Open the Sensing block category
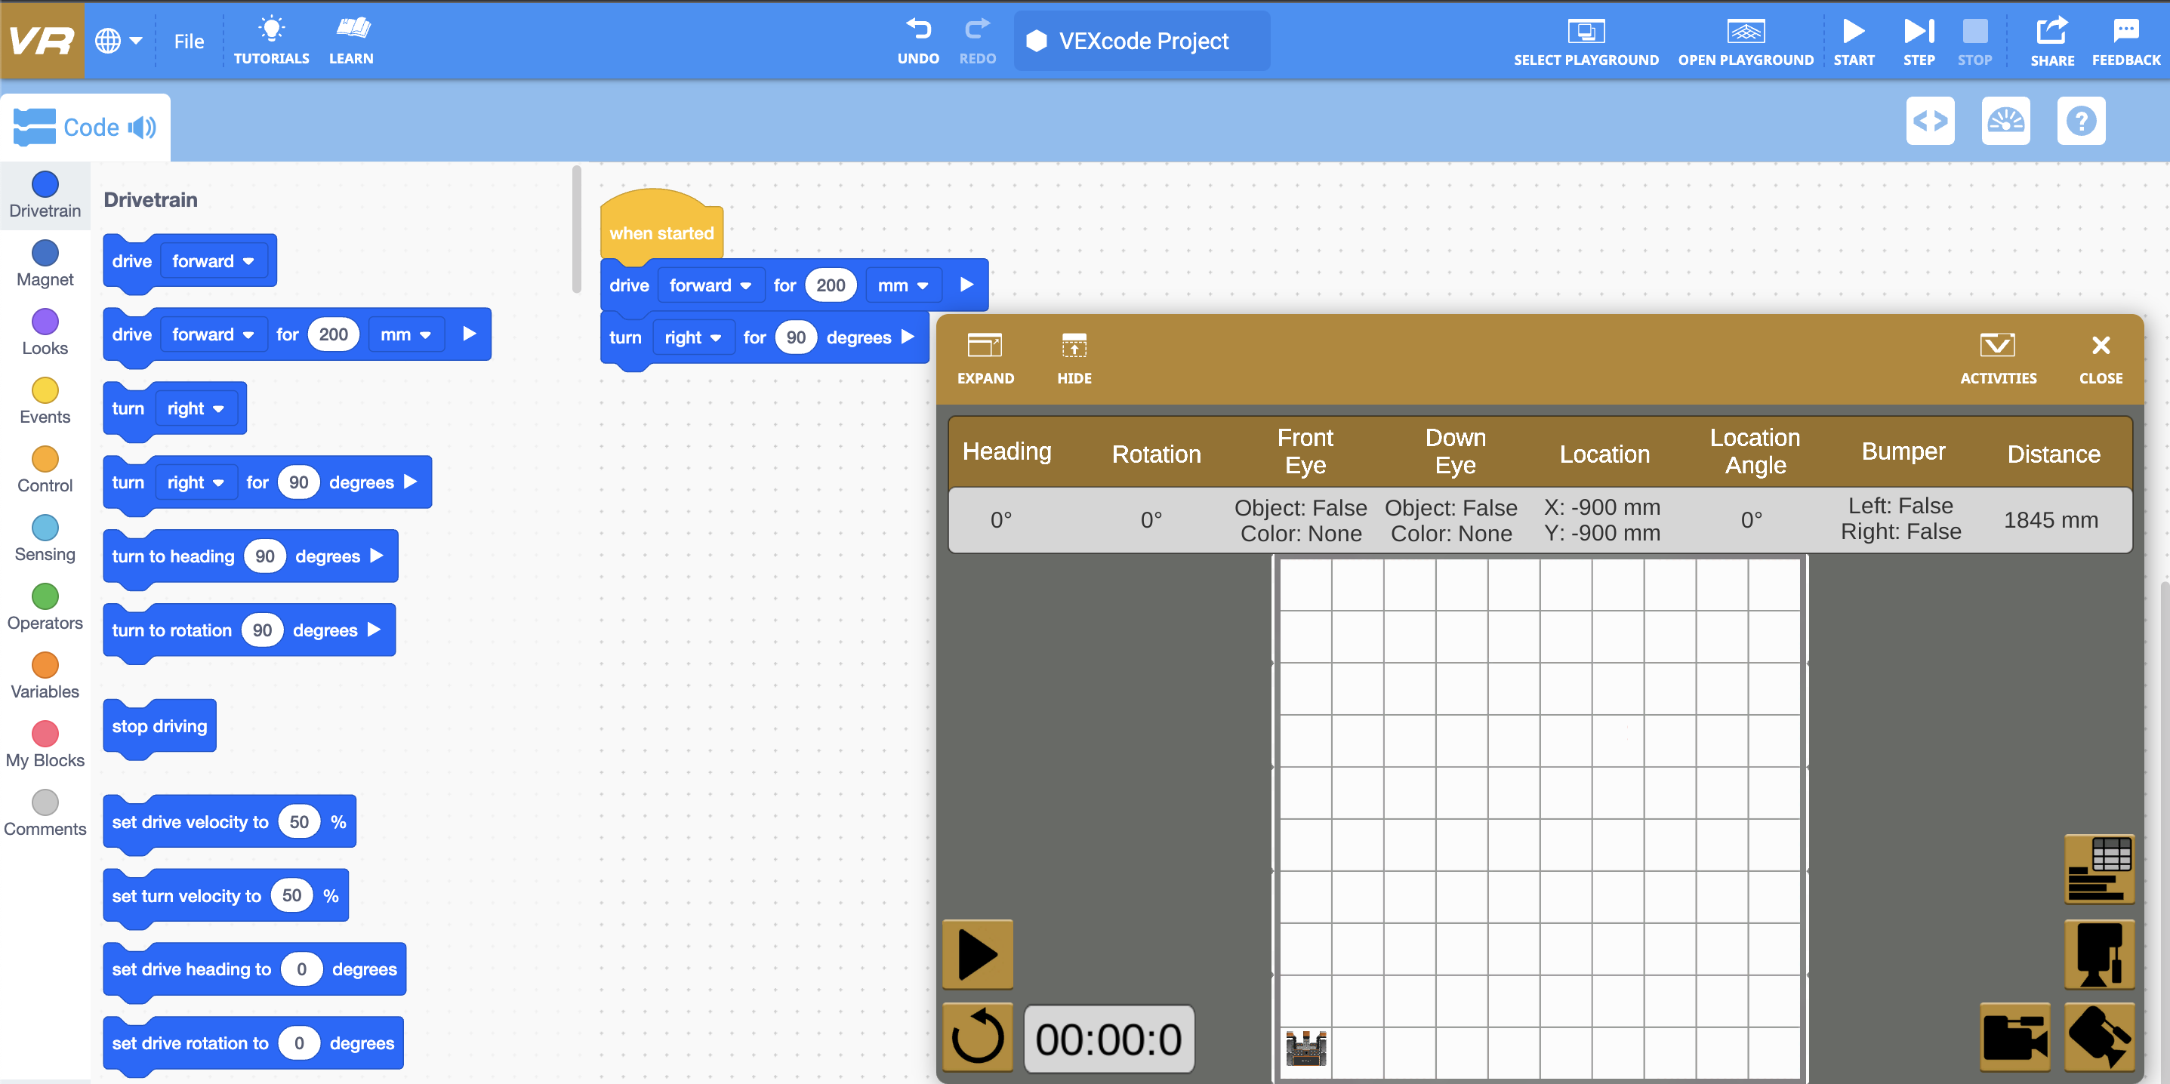2170x1084 pixels. (x=45, y=538)
